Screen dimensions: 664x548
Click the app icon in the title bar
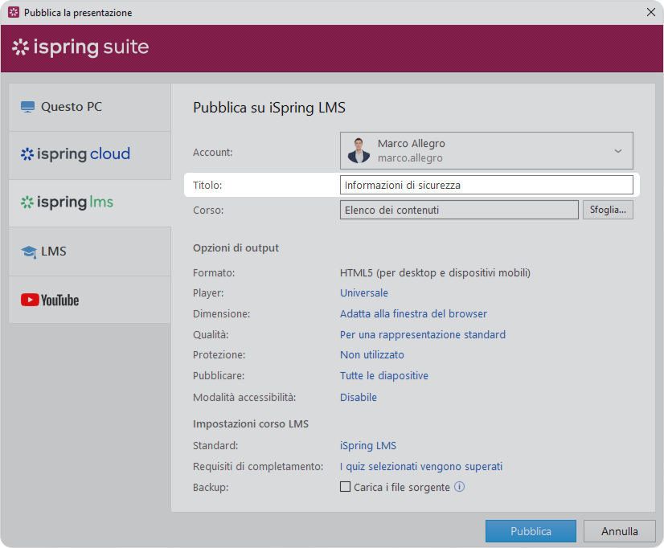pos(13,13)
